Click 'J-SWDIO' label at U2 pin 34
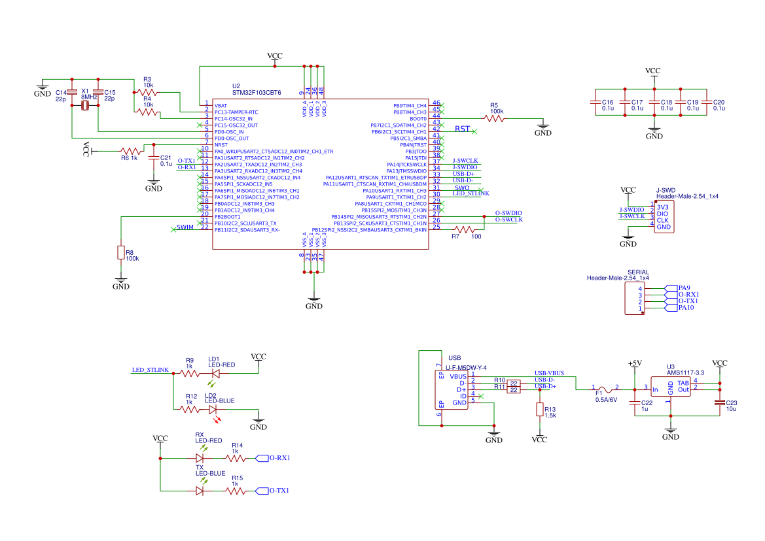The height and width of the screenshot is (541, 765). 465,167
